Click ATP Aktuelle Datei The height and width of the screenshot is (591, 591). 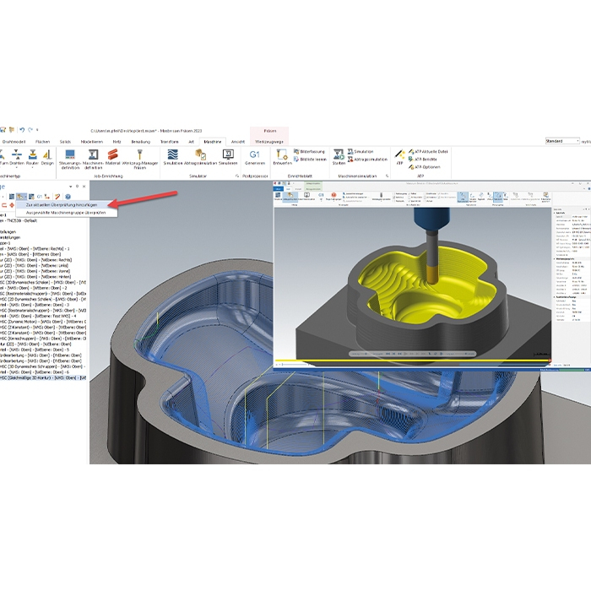point(428,151)
